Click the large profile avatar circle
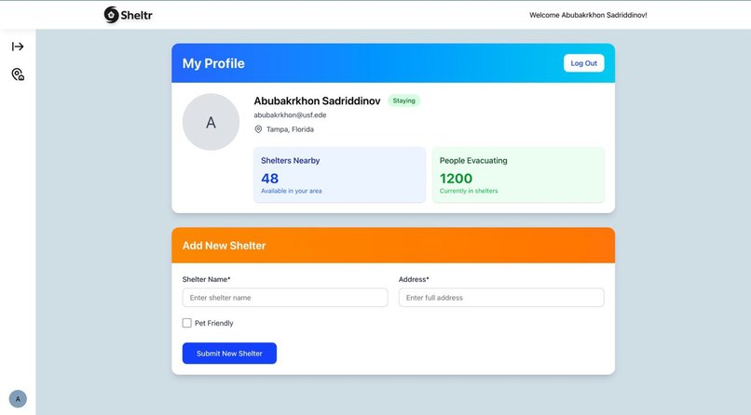751x415 pixels. [x=211, y=122]
